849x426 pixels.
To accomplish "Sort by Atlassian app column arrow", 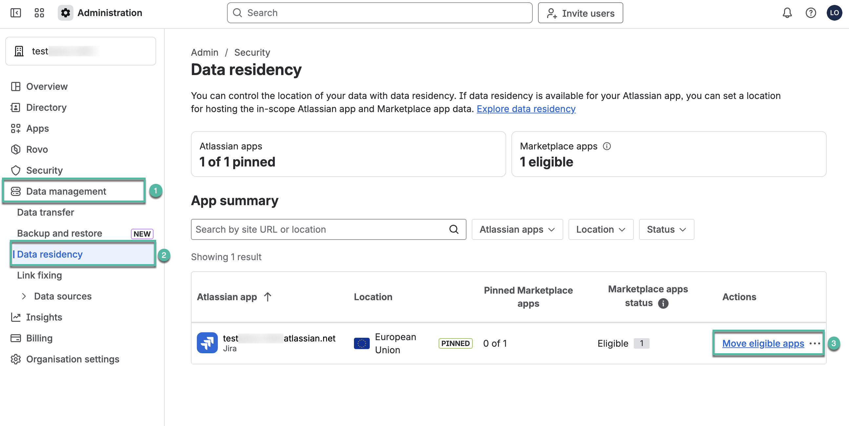I will [x=268, y=297].
